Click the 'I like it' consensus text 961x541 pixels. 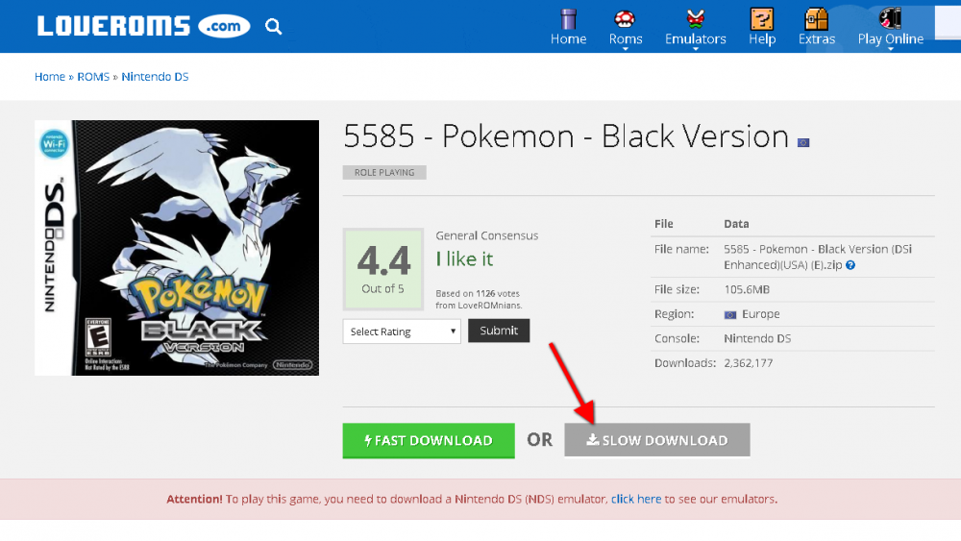point(464,259)
